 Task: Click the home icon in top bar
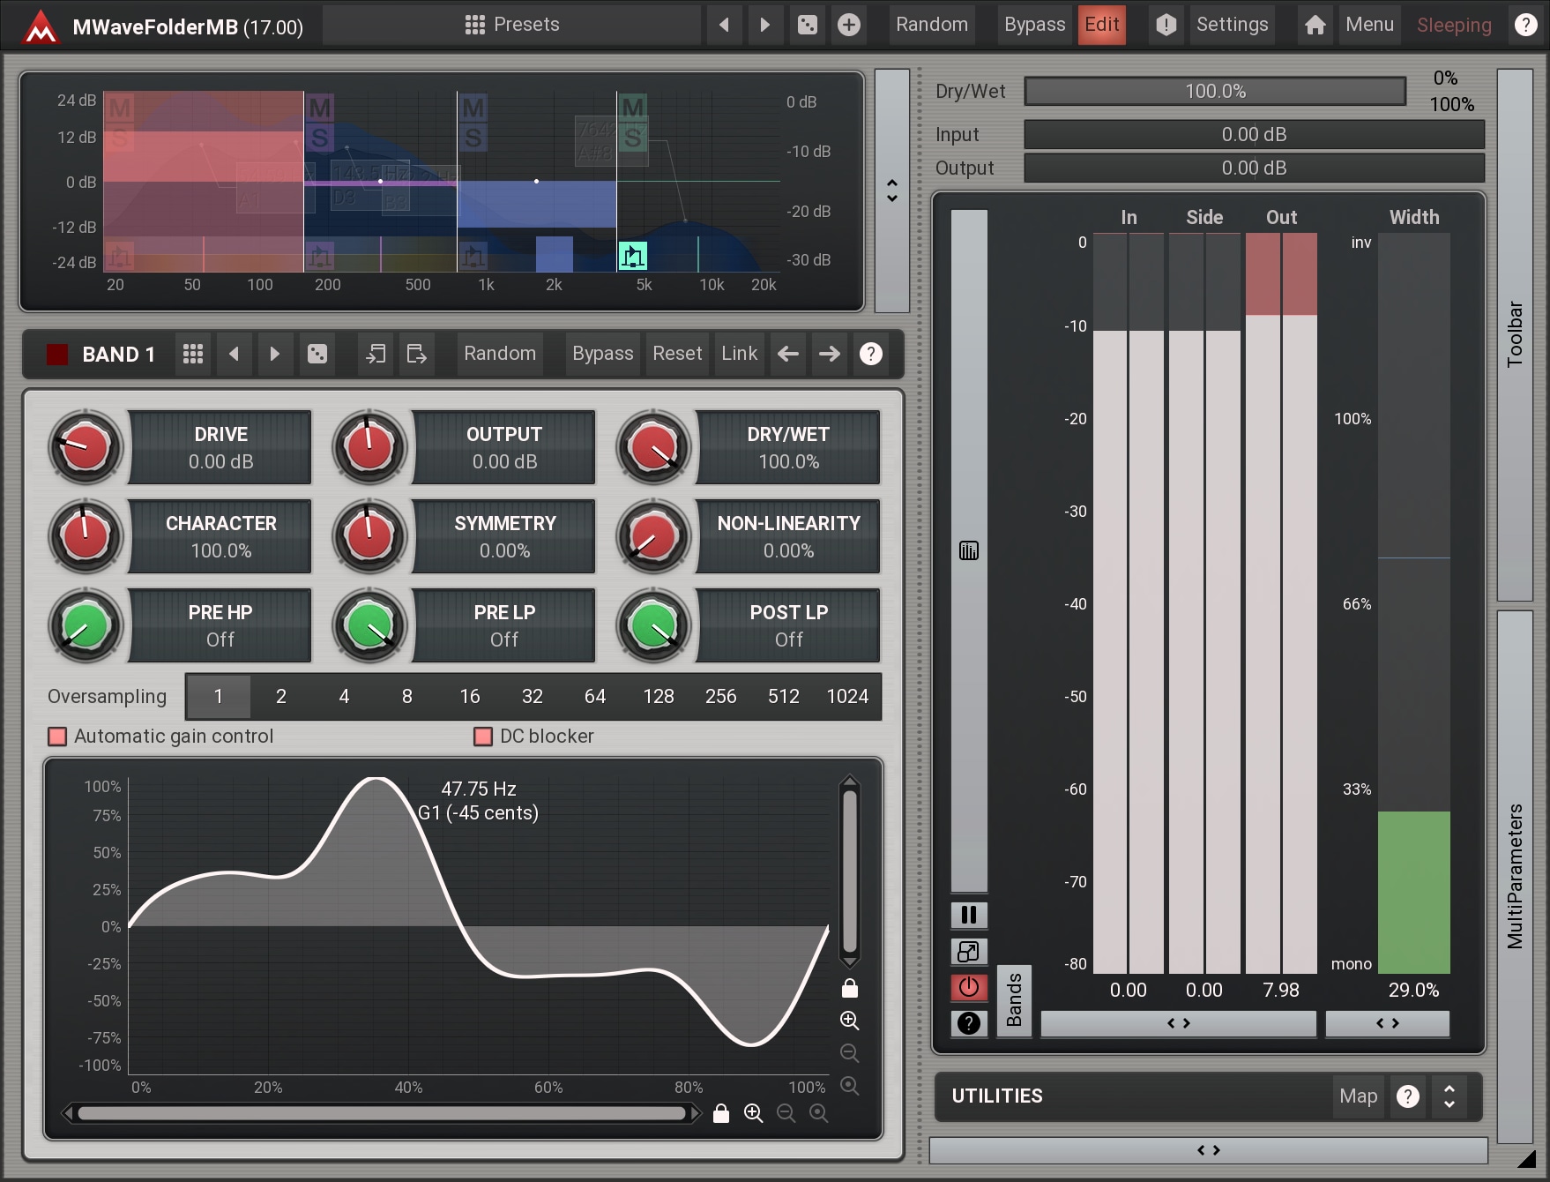[x=1315, y=25]
